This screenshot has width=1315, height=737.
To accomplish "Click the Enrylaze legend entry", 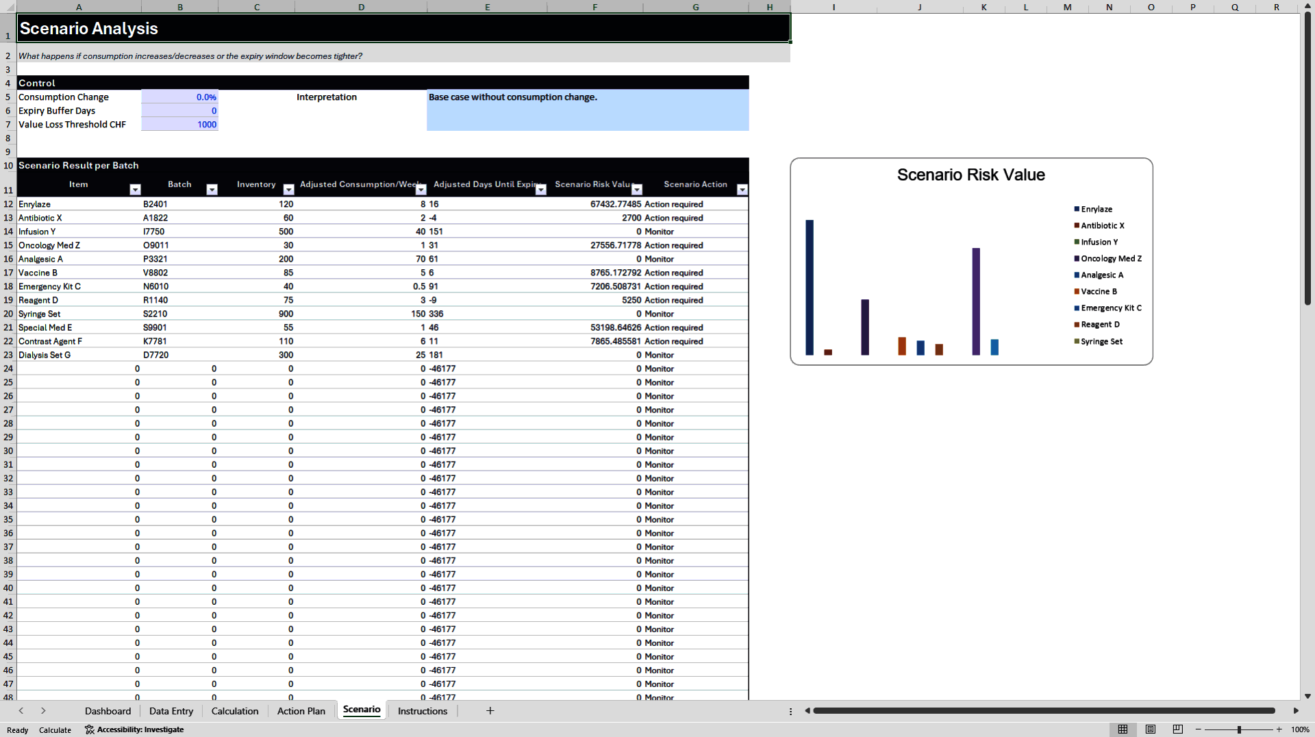I will (x=1093, y=209).
